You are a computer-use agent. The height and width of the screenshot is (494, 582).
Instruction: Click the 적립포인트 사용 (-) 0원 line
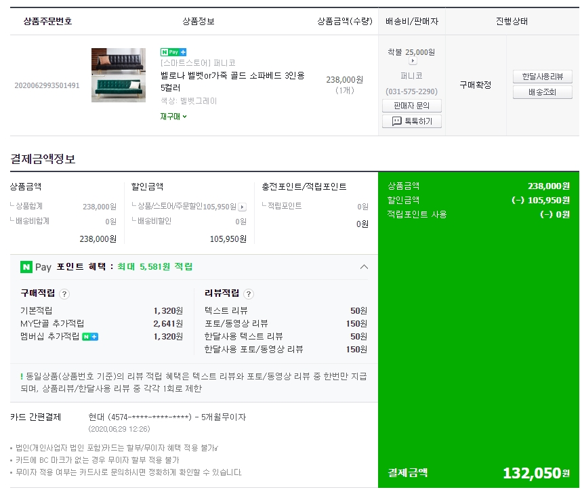[x=478, y=215]
